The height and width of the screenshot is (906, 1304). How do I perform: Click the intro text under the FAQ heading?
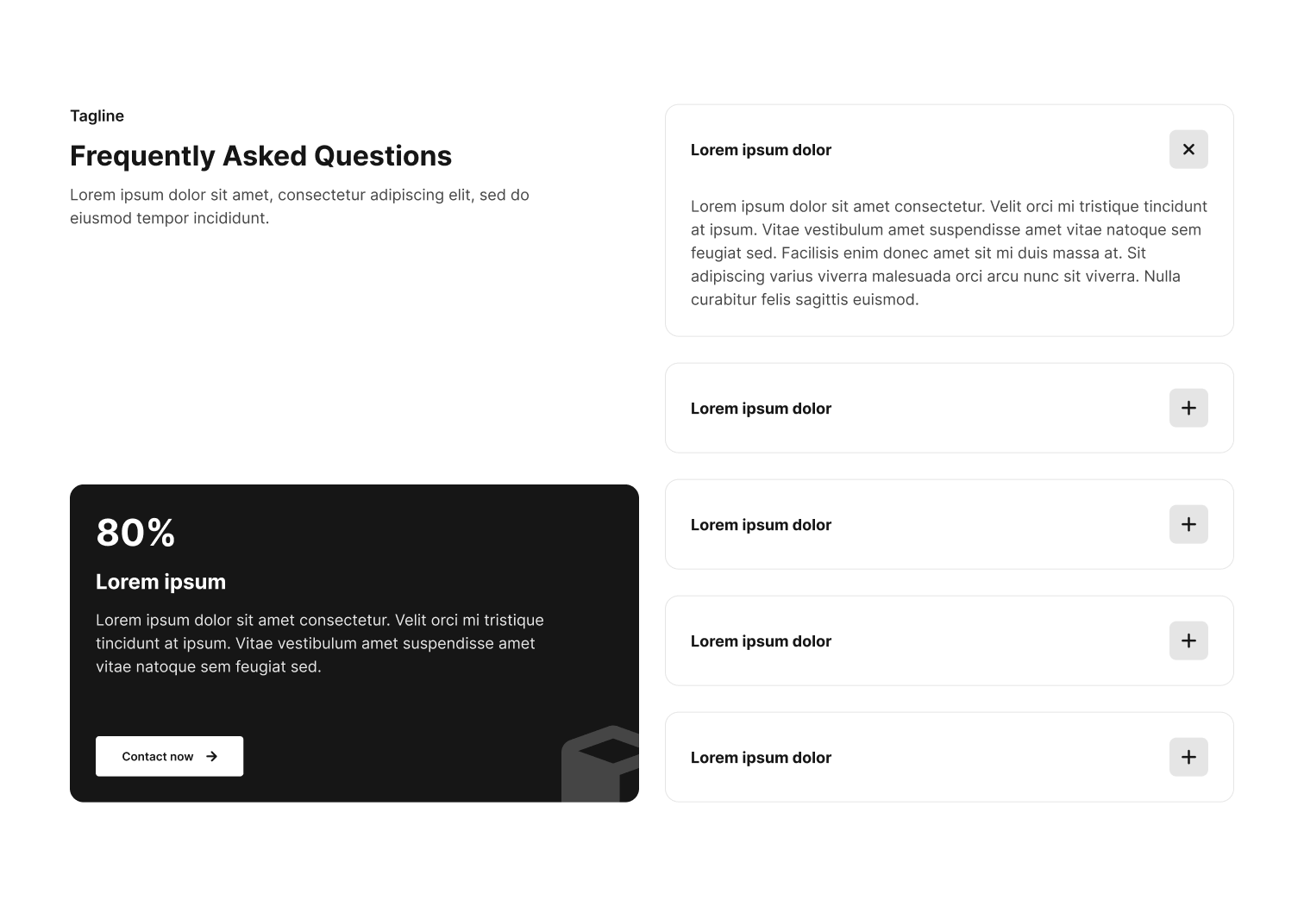299,206
